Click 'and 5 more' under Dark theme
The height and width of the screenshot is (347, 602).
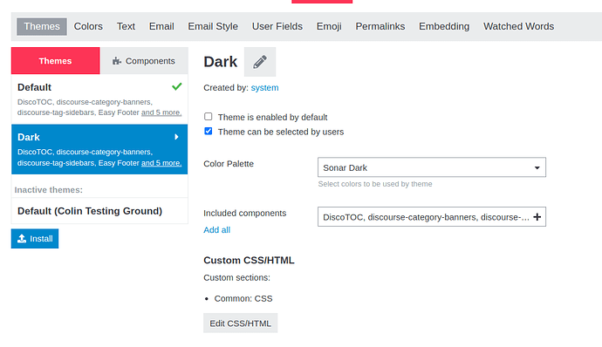coord(161,163)
